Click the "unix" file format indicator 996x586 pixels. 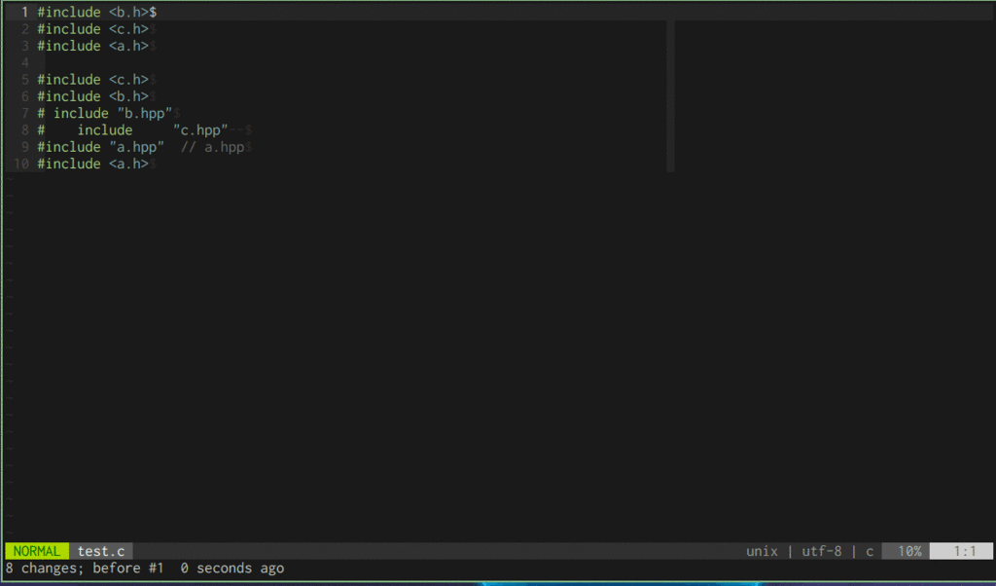tap(762, 550)
